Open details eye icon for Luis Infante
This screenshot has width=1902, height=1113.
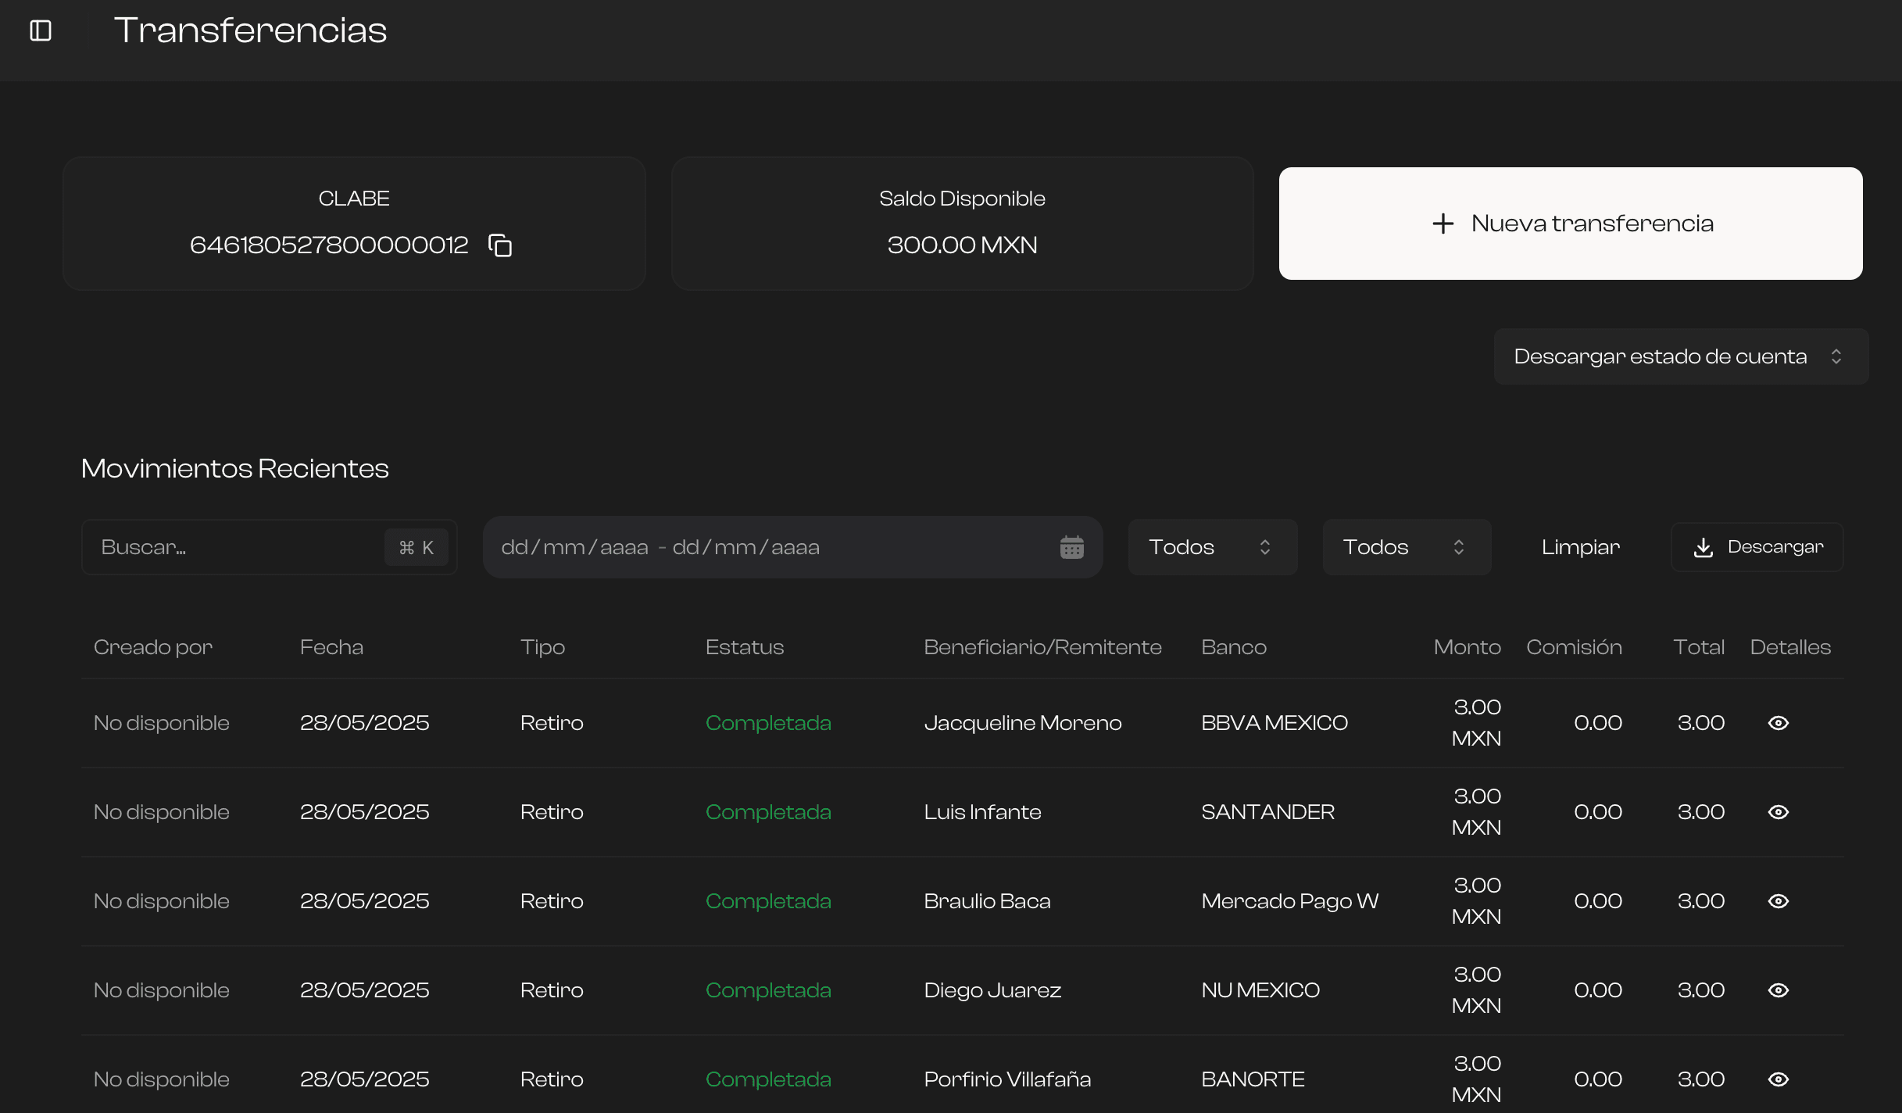(1777, 811)
